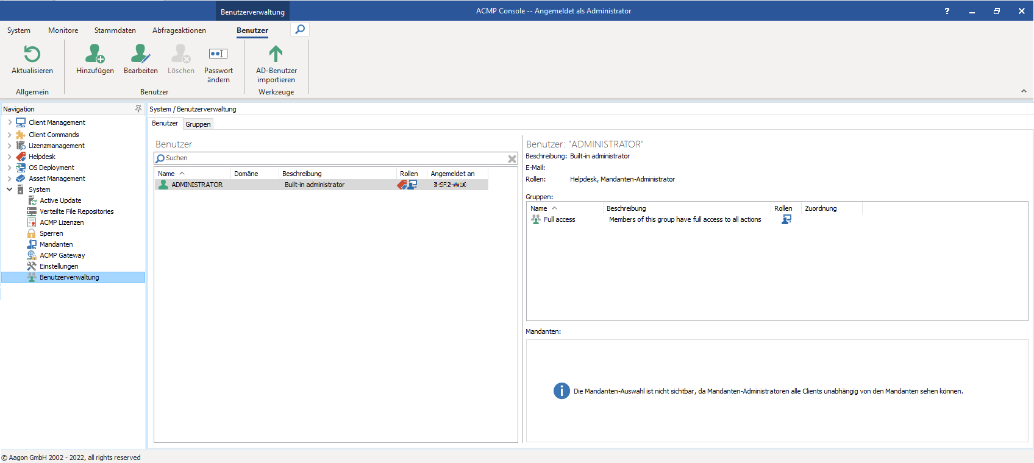Click the Mandanten role icon in ADMINISTRATOR row

pyautogui.click(x=412, y=185)
